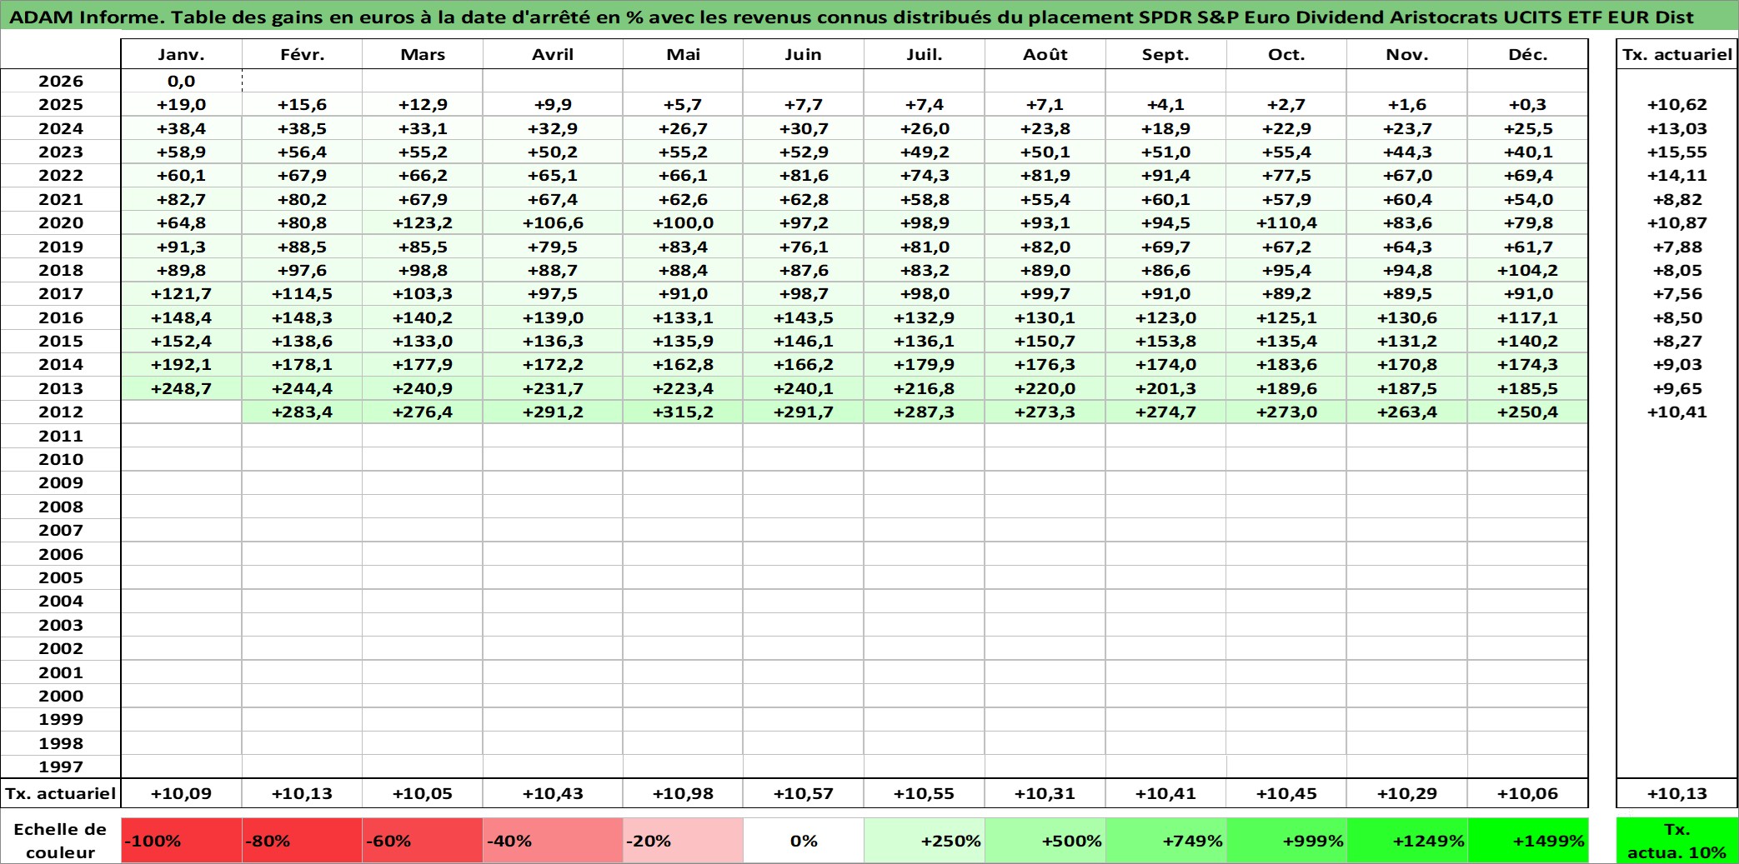The width and height of the screenshot is (1739, 864).
Task: Click the +0,3 cell in 2025 row
Action: point(1528,104)
